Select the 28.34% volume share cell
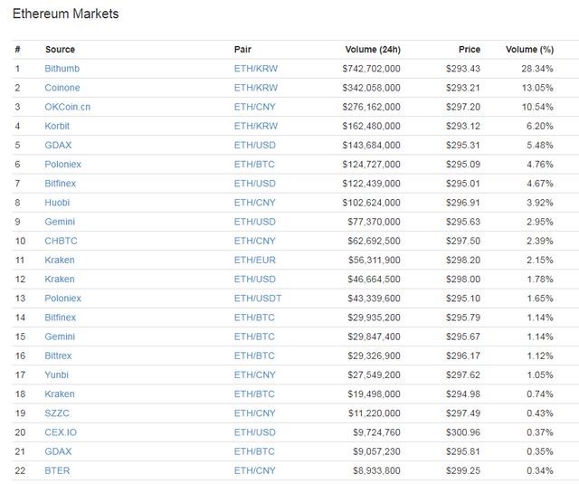Viewport: 579px width, 484px height. (x=537, y=69)
